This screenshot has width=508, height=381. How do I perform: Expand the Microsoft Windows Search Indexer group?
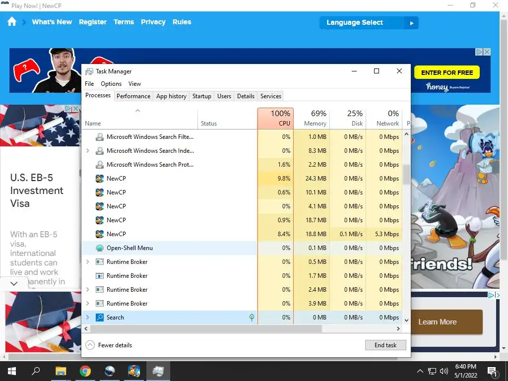coord(87,151)
